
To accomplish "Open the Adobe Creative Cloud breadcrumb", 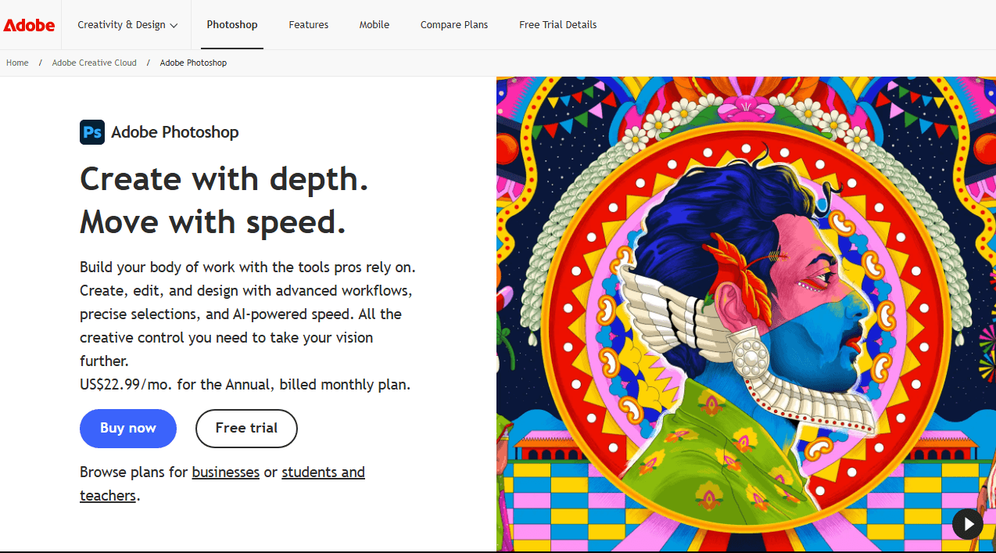I will (95, 63).
